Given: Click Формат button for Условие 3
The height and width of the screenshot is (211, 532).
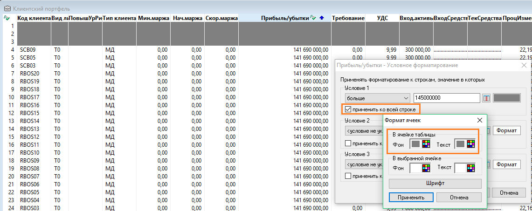Looking at the screenshot, I should click(506, 164).
